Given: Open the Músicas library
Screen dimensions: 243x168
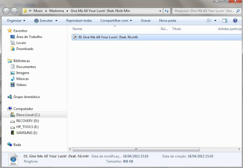Looking at the screenshot, I should tap(22, 79).
